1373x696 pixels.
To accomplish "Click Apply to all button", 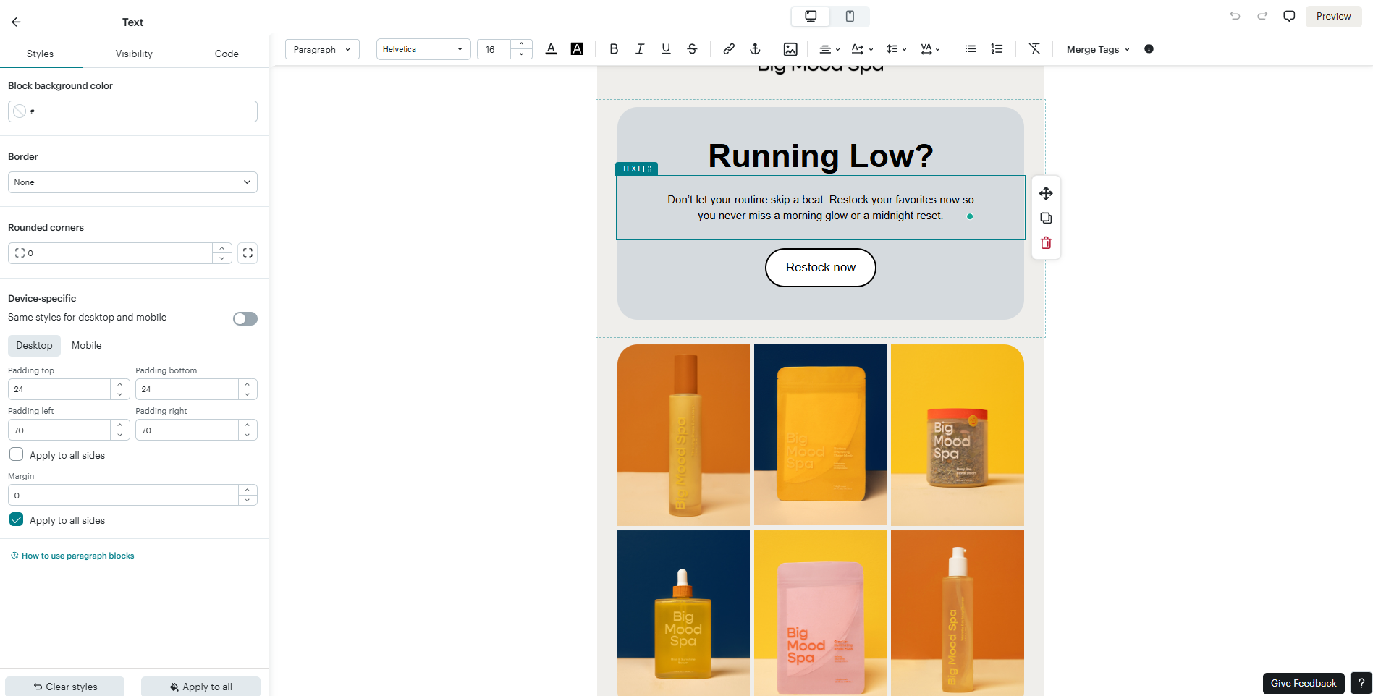I will 200,687.
